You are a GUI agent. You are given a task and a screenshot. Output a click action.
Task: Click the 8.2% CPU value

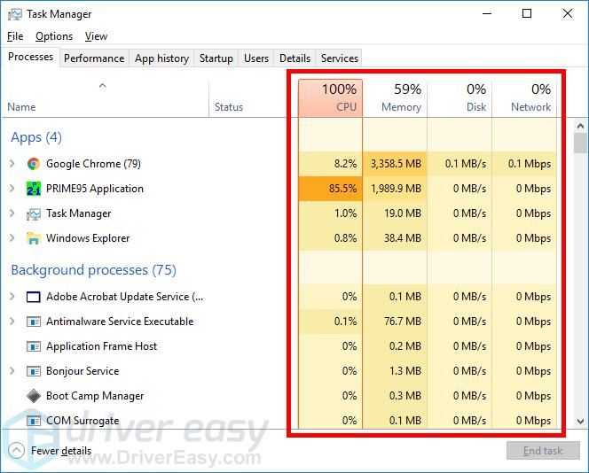coord(345,164)
